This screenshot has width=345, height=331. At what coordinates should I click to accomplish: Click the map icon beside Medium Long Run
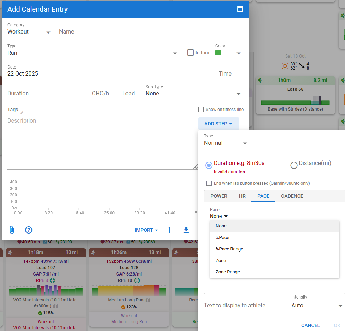[148, 300]
